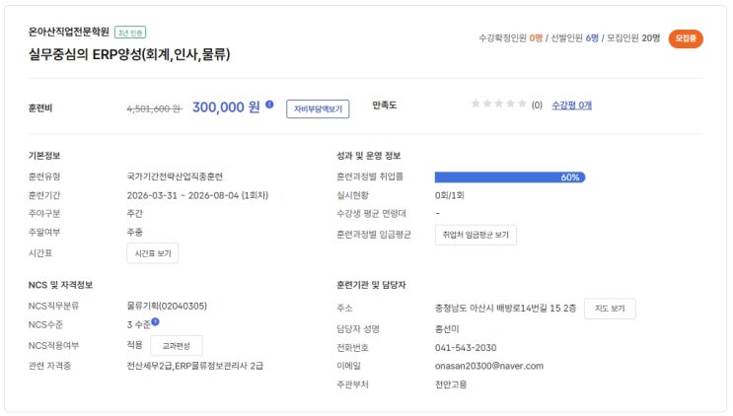View the map with 지도 보기
This screenshot has height=416, width=733.
pyautogui.click(x=610, y=309)
